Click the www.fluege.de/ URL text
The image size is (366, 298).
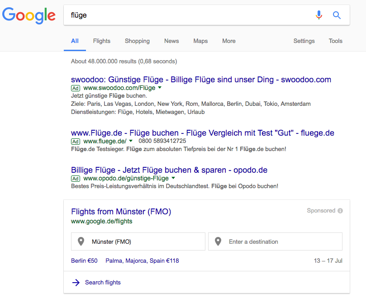105,141
